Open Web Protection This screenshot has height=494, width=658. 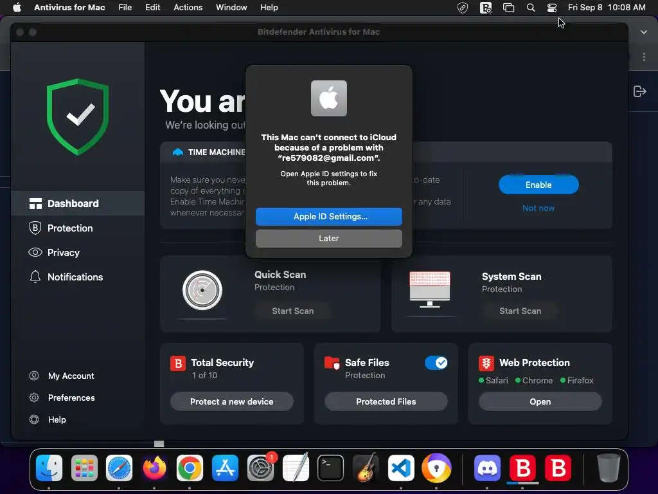tap(540, 401)
